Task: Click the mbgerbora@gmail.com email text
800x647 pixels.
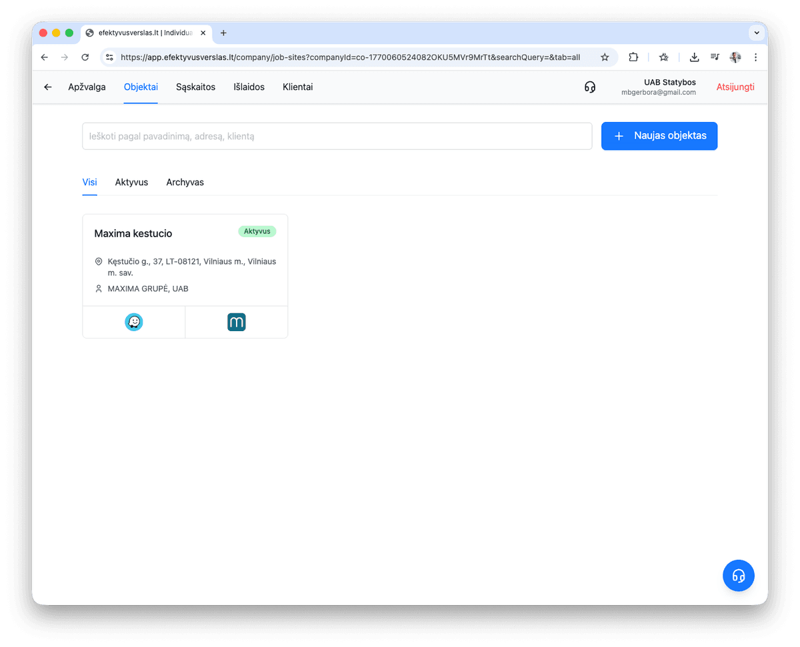Action: [659, 93]
